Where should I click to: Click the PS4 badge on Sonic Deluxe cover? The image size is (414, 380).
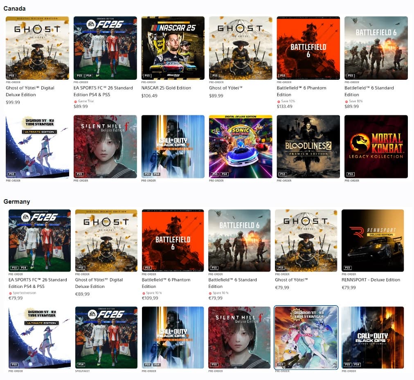click(x=224, y=174)
